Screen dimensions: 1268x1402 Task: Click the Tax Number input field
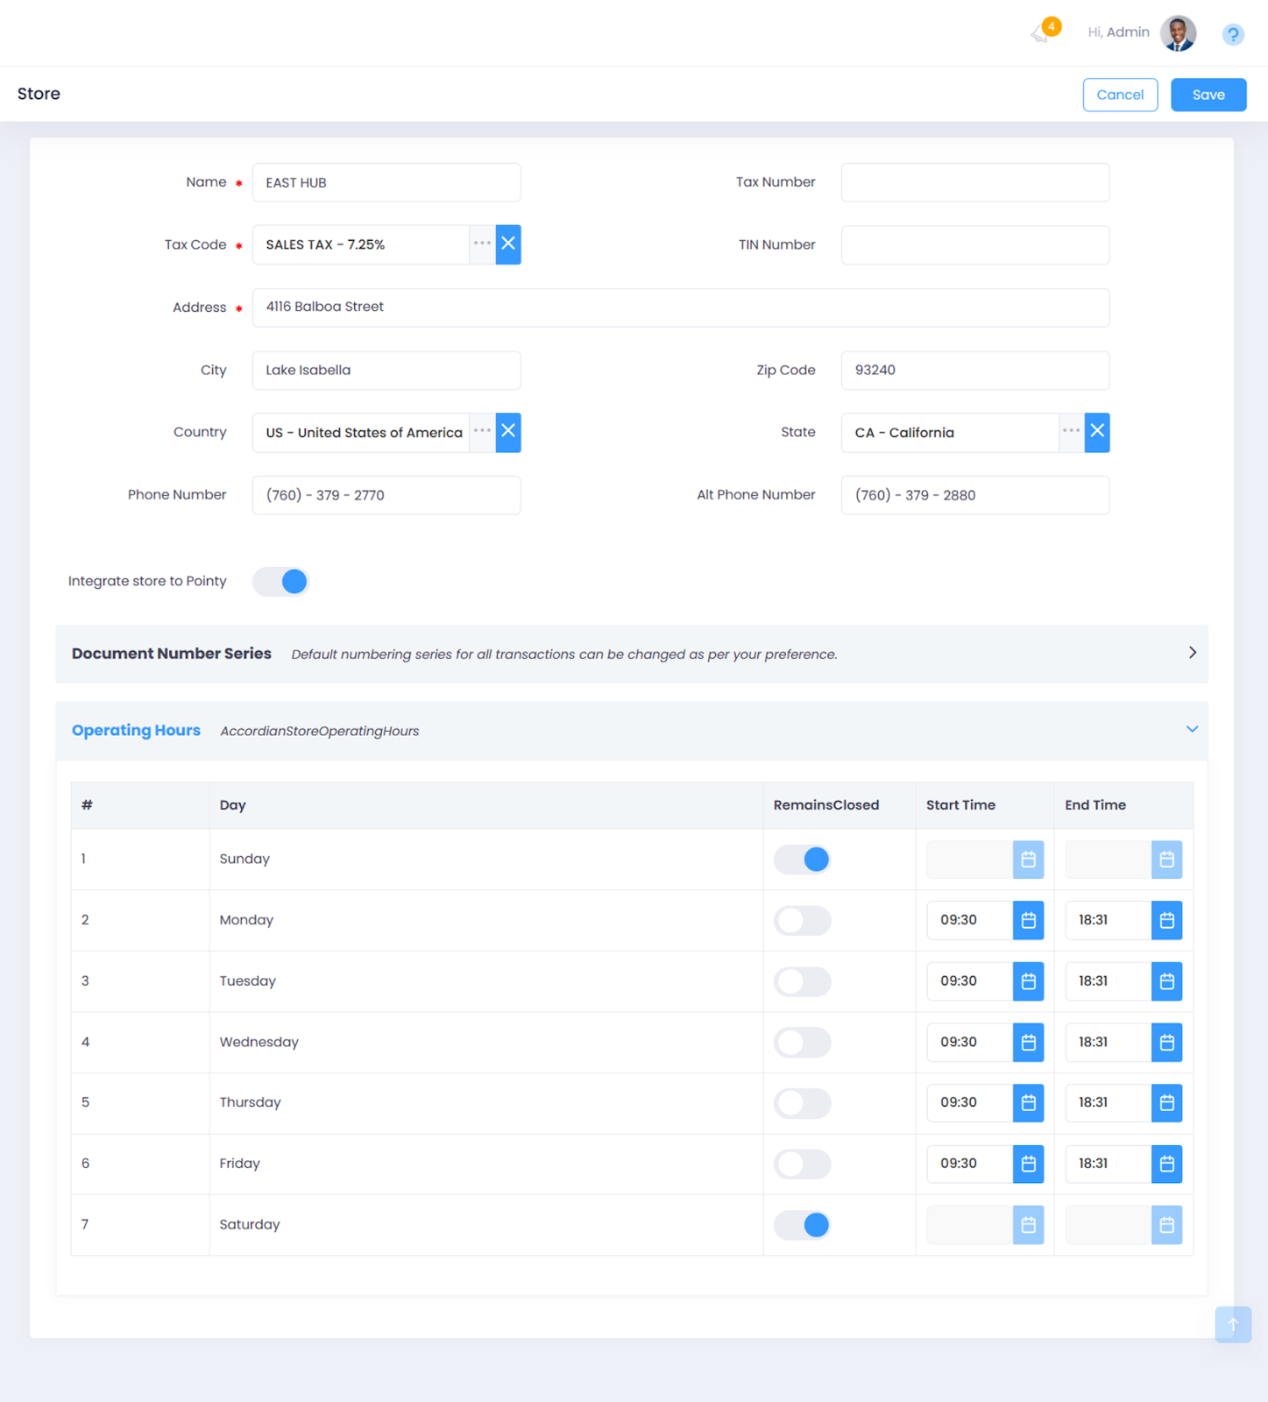point(974,182)
